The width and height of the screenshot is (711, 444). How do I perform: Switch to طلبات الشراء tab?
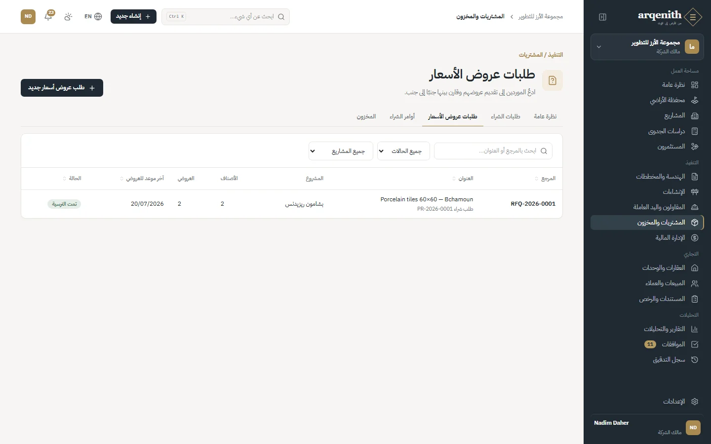[x=506, y=116]
